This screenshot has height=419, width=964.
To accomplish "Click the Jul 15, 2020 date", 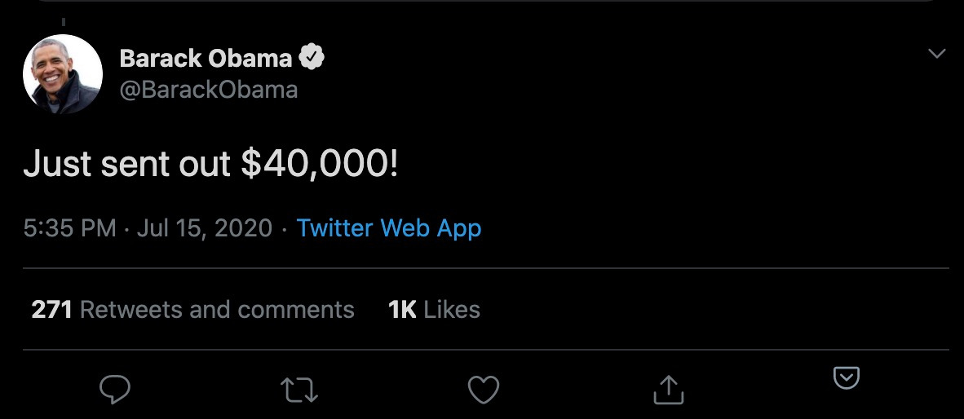I will 204,227.
